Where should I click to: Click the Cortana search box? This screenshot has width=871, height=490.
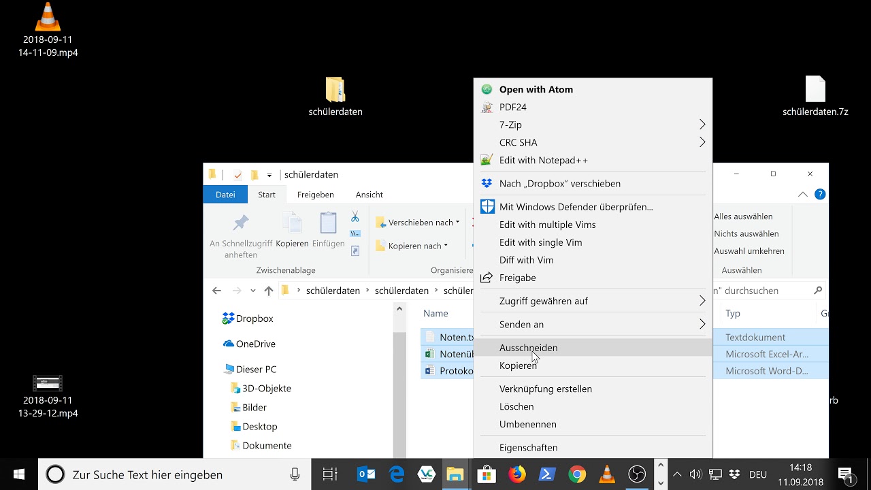click(174, 474)
